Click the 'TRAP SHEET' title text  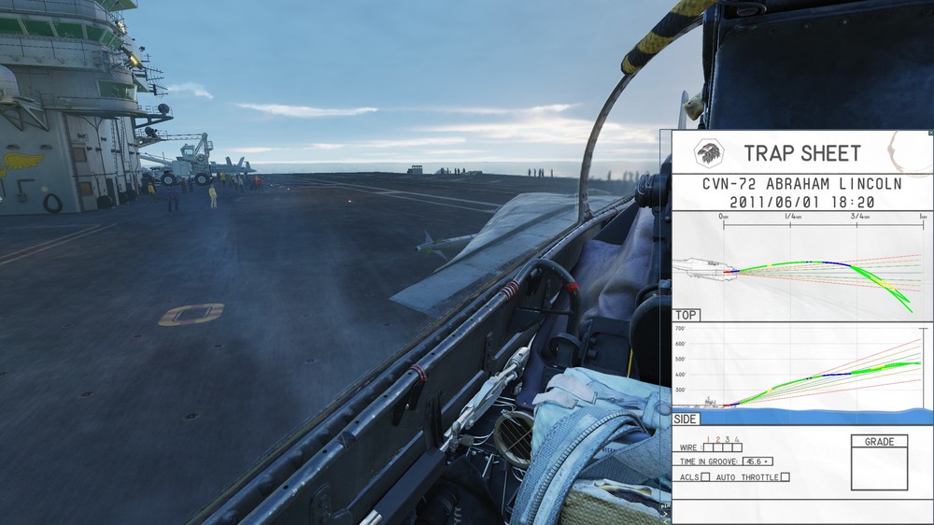[x=802, y=153]
